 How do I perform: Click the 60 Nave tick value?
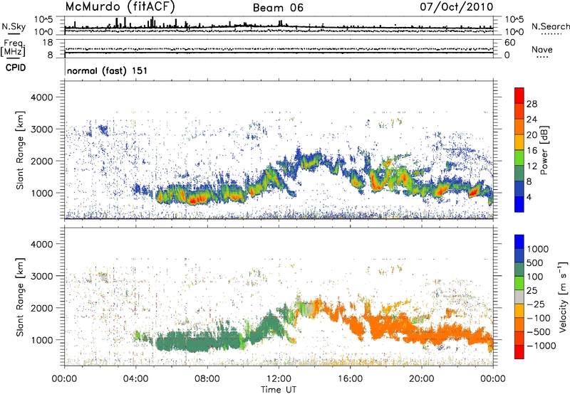click(x=509, y=43)
